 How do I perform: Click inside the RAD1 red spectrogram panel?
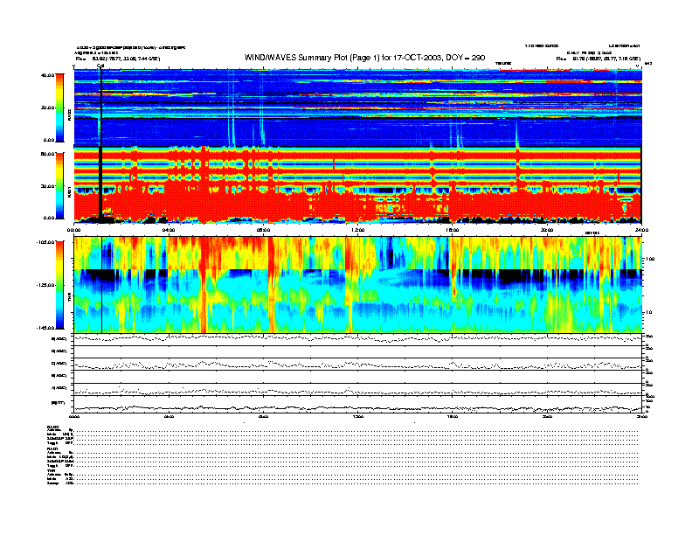(x=357, y=185)
